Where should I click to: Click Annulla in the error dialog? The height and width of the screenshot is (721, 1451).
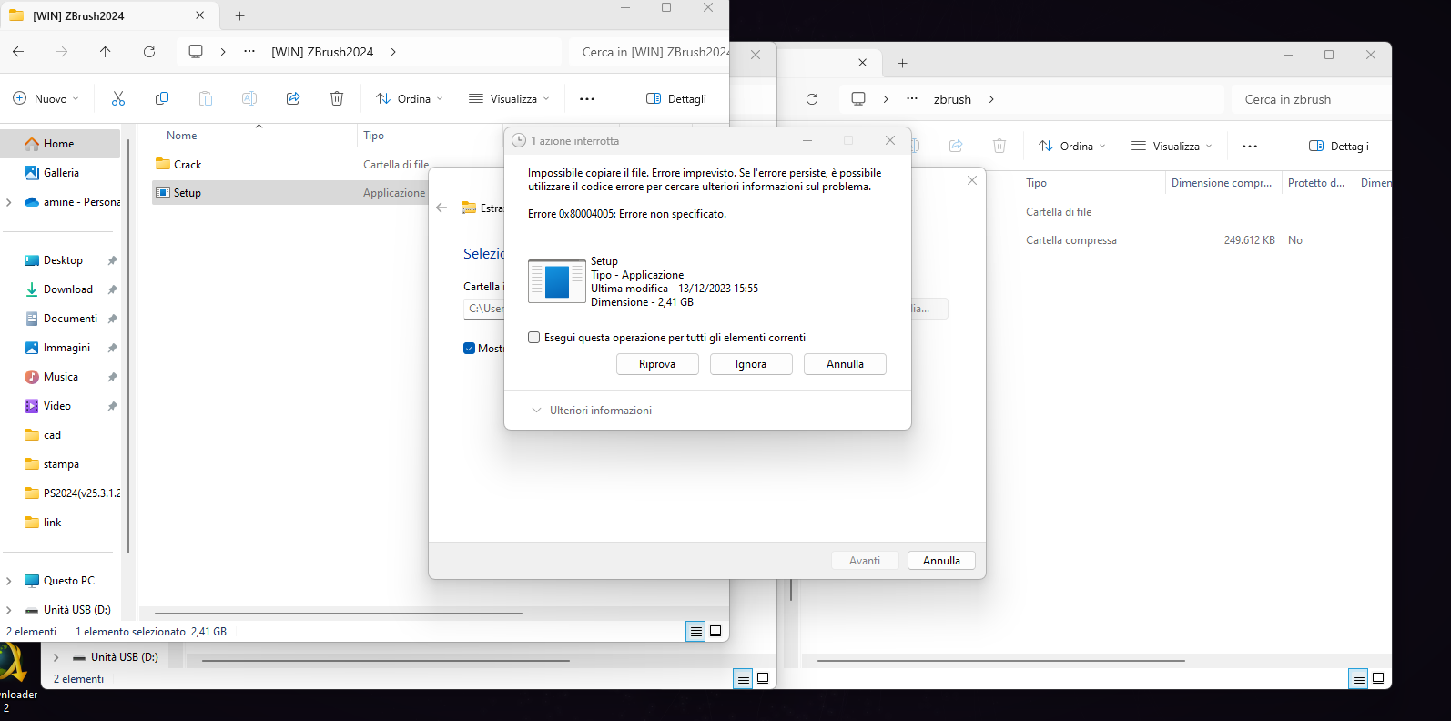point(845,364)
